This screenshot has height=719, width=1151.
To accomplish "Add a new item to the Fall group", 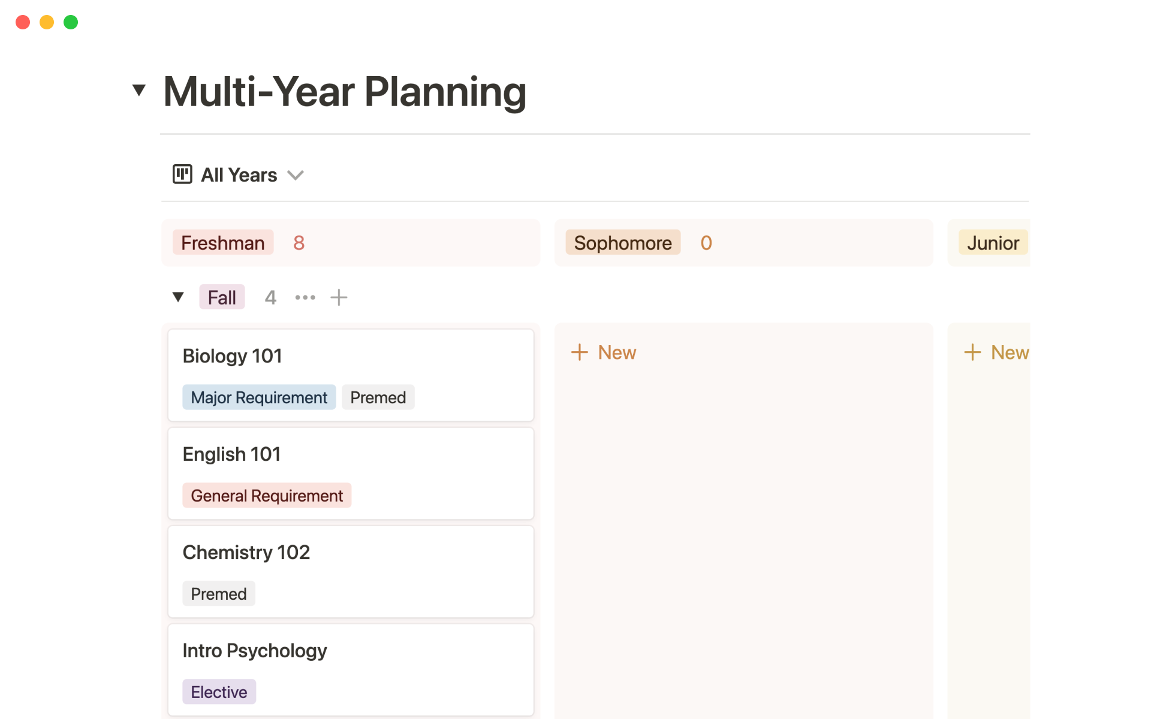I will (x=339, y=297).
